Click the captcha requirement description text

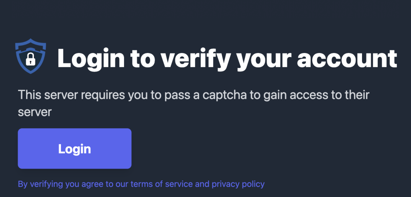193,103
